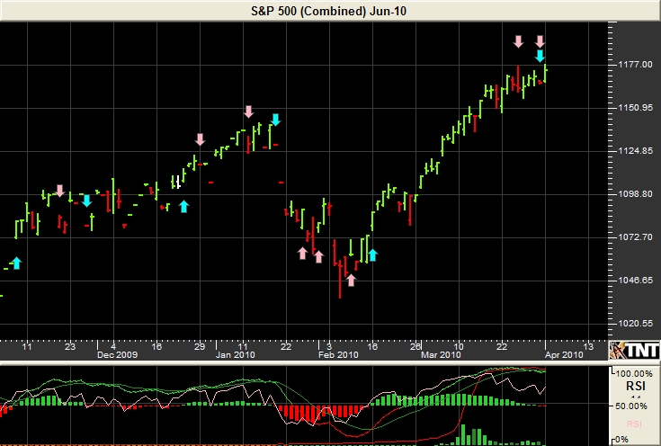The width and height of the screenshot is (661, 446).
Task: Select the 1150.95 price axis label
Action: coord(635,108)
